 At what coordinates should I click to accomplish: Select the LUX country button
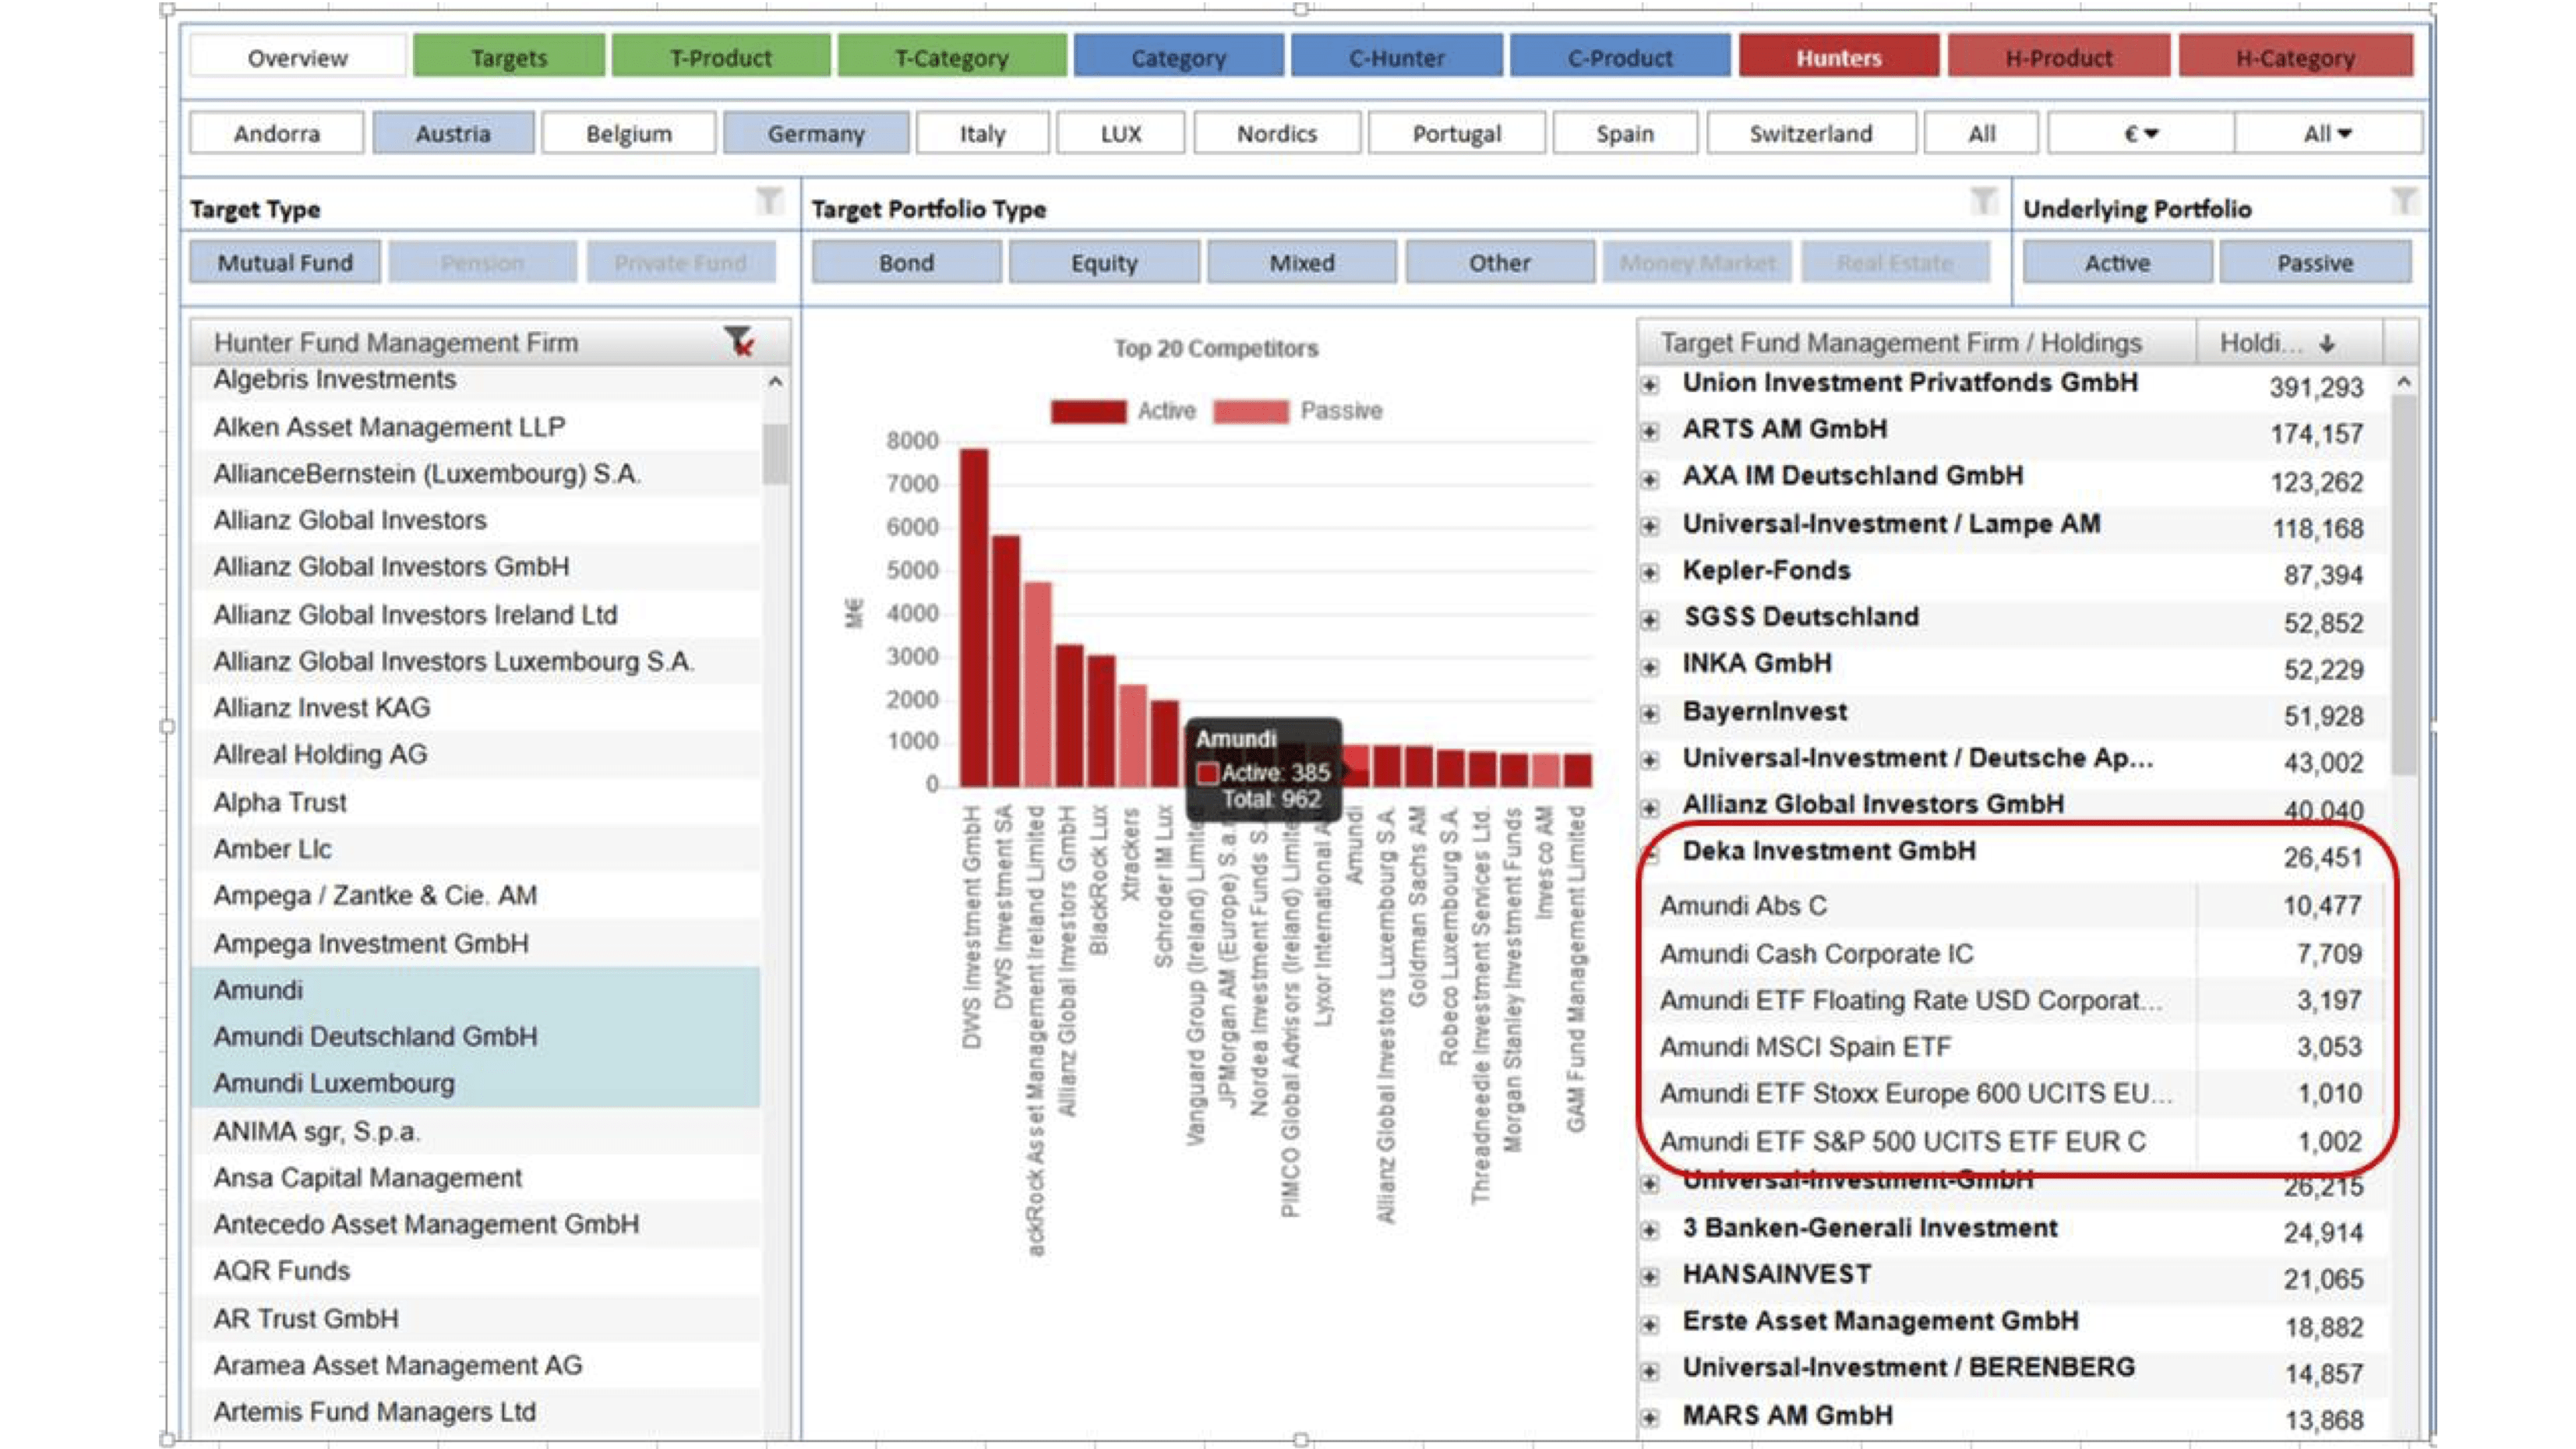point(1121,133)
